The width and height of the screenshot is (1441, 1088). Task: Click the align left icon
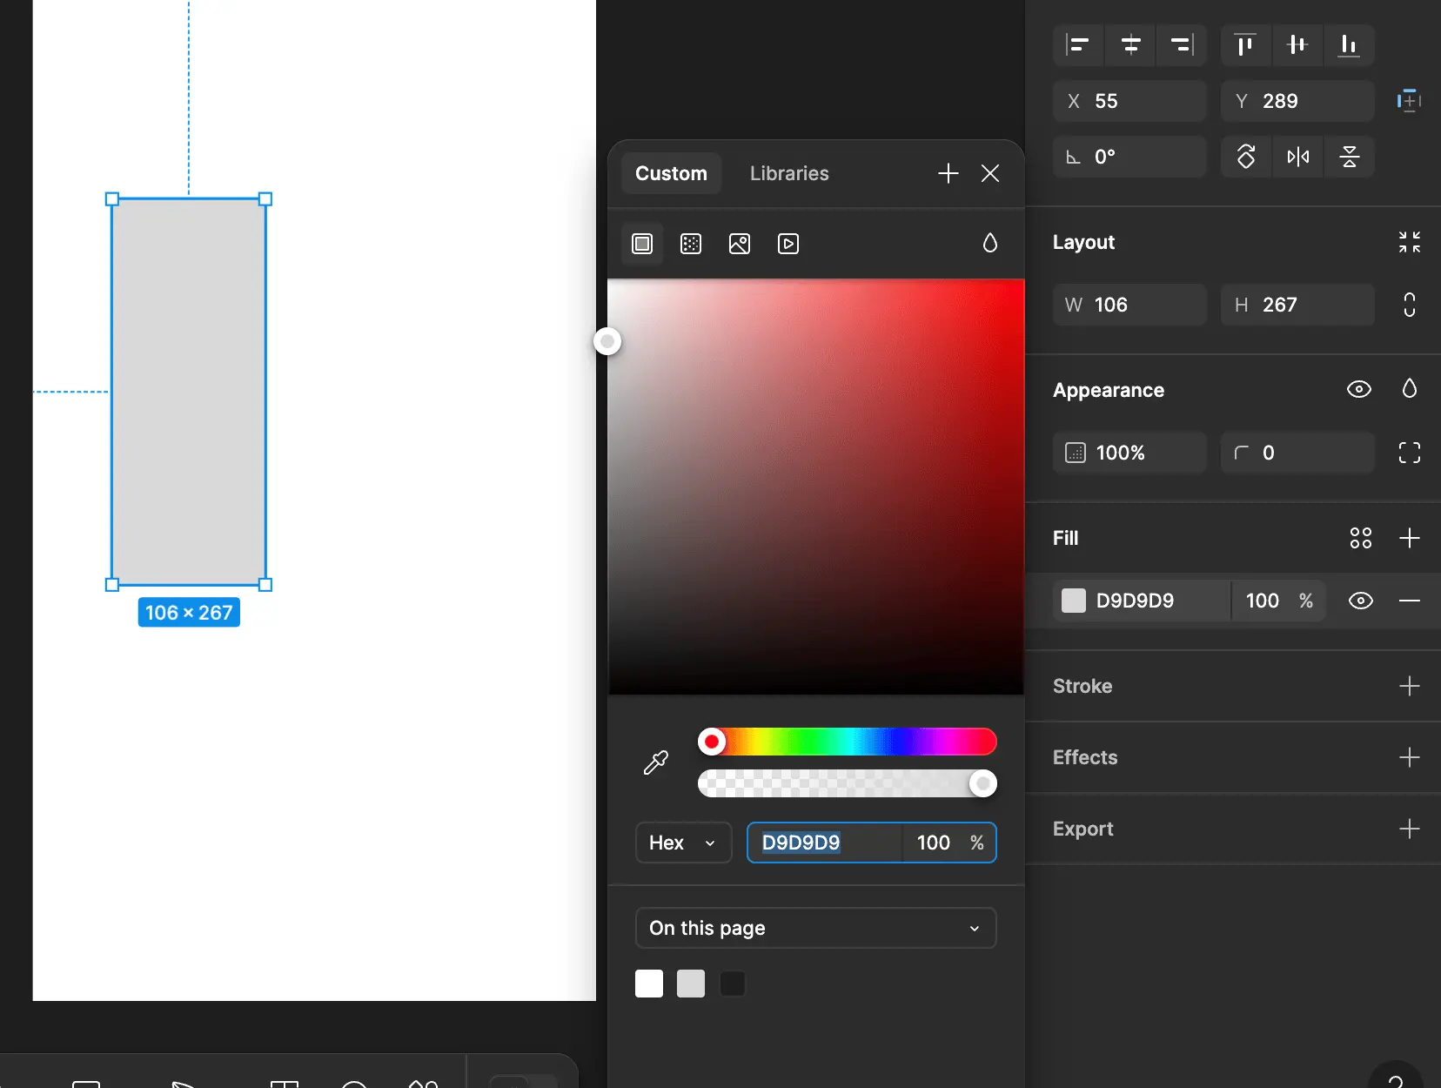1078,44
